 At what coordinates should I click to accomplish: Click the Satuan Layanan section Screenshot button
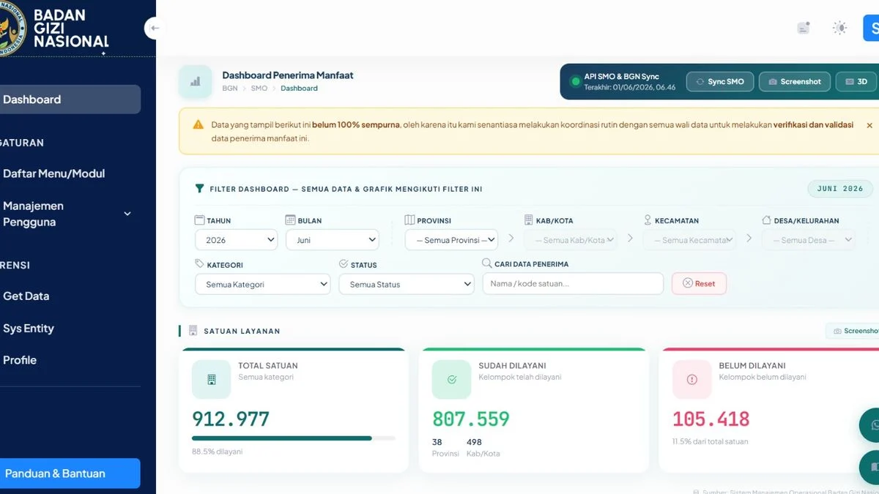(x=853, y=331)
